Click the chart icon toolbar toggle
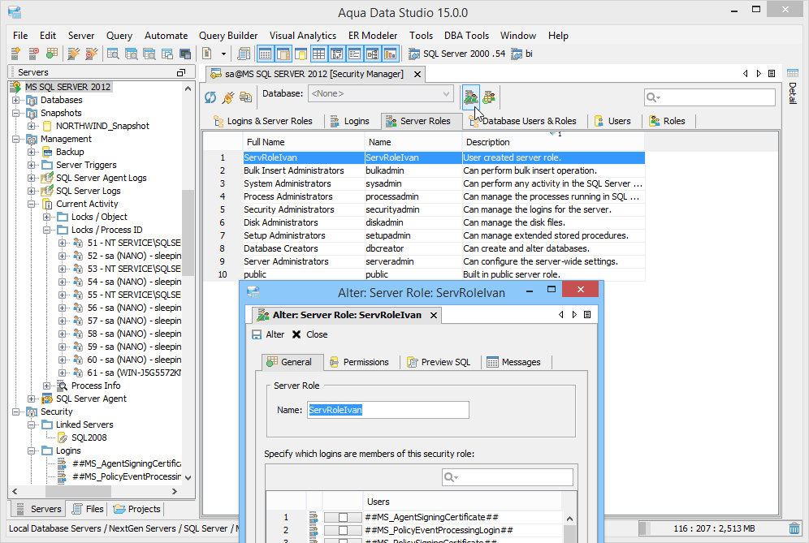Viewport: 809px width, 543px height. tap(390, 53)
